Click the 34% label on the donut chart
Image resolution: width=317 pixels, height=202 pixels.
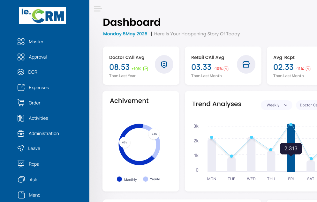tap(154, 134)
